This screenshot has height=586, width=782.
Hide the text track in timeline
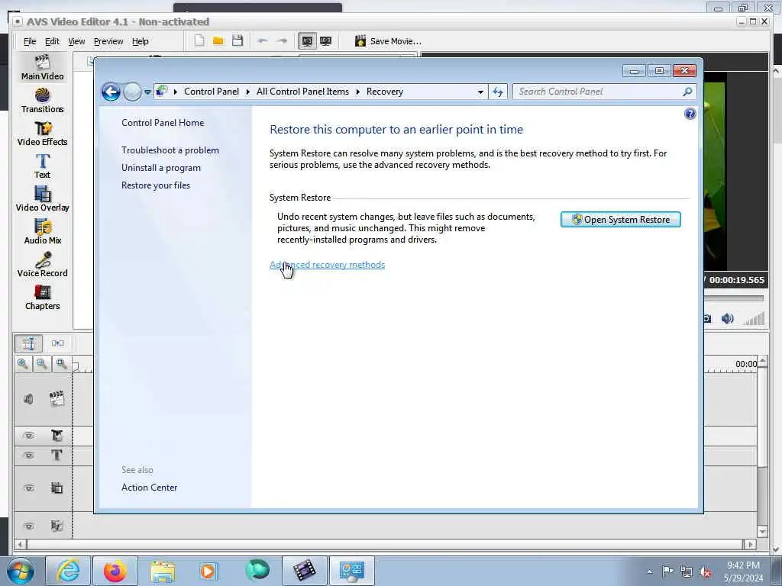coord(28,456)
